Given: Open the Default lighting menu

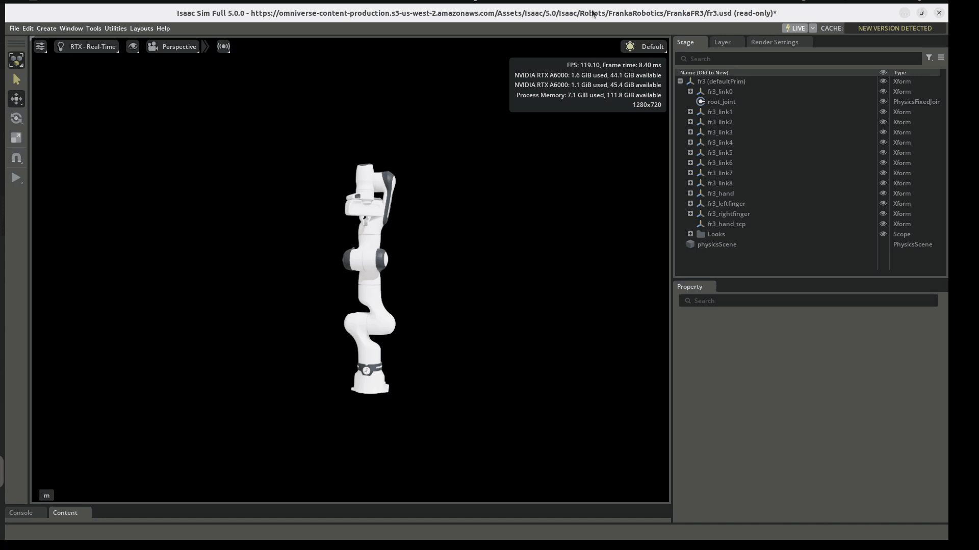Looking at the screenshot, I should point(644,46).
